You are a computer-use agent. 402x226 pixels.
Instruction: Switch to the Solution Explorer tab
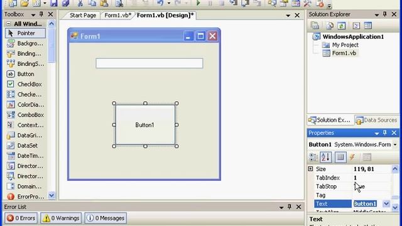click(x=330, y=120)
